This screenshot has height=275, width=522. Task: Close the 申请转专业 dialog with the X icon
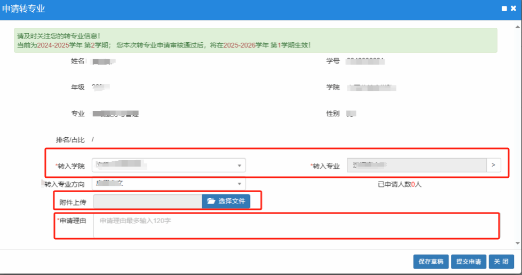coord(513,9)
